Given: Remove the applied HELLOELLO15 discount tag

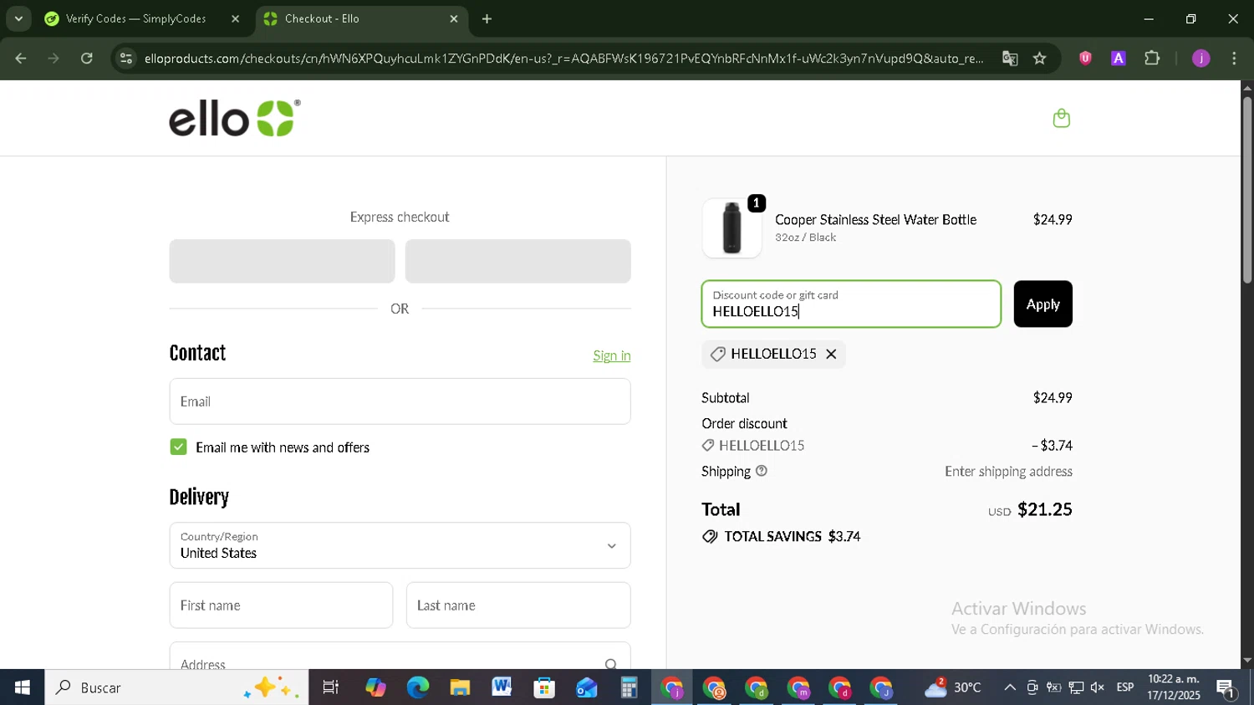Looking at the screenshot, I should (x=831, y=354).
